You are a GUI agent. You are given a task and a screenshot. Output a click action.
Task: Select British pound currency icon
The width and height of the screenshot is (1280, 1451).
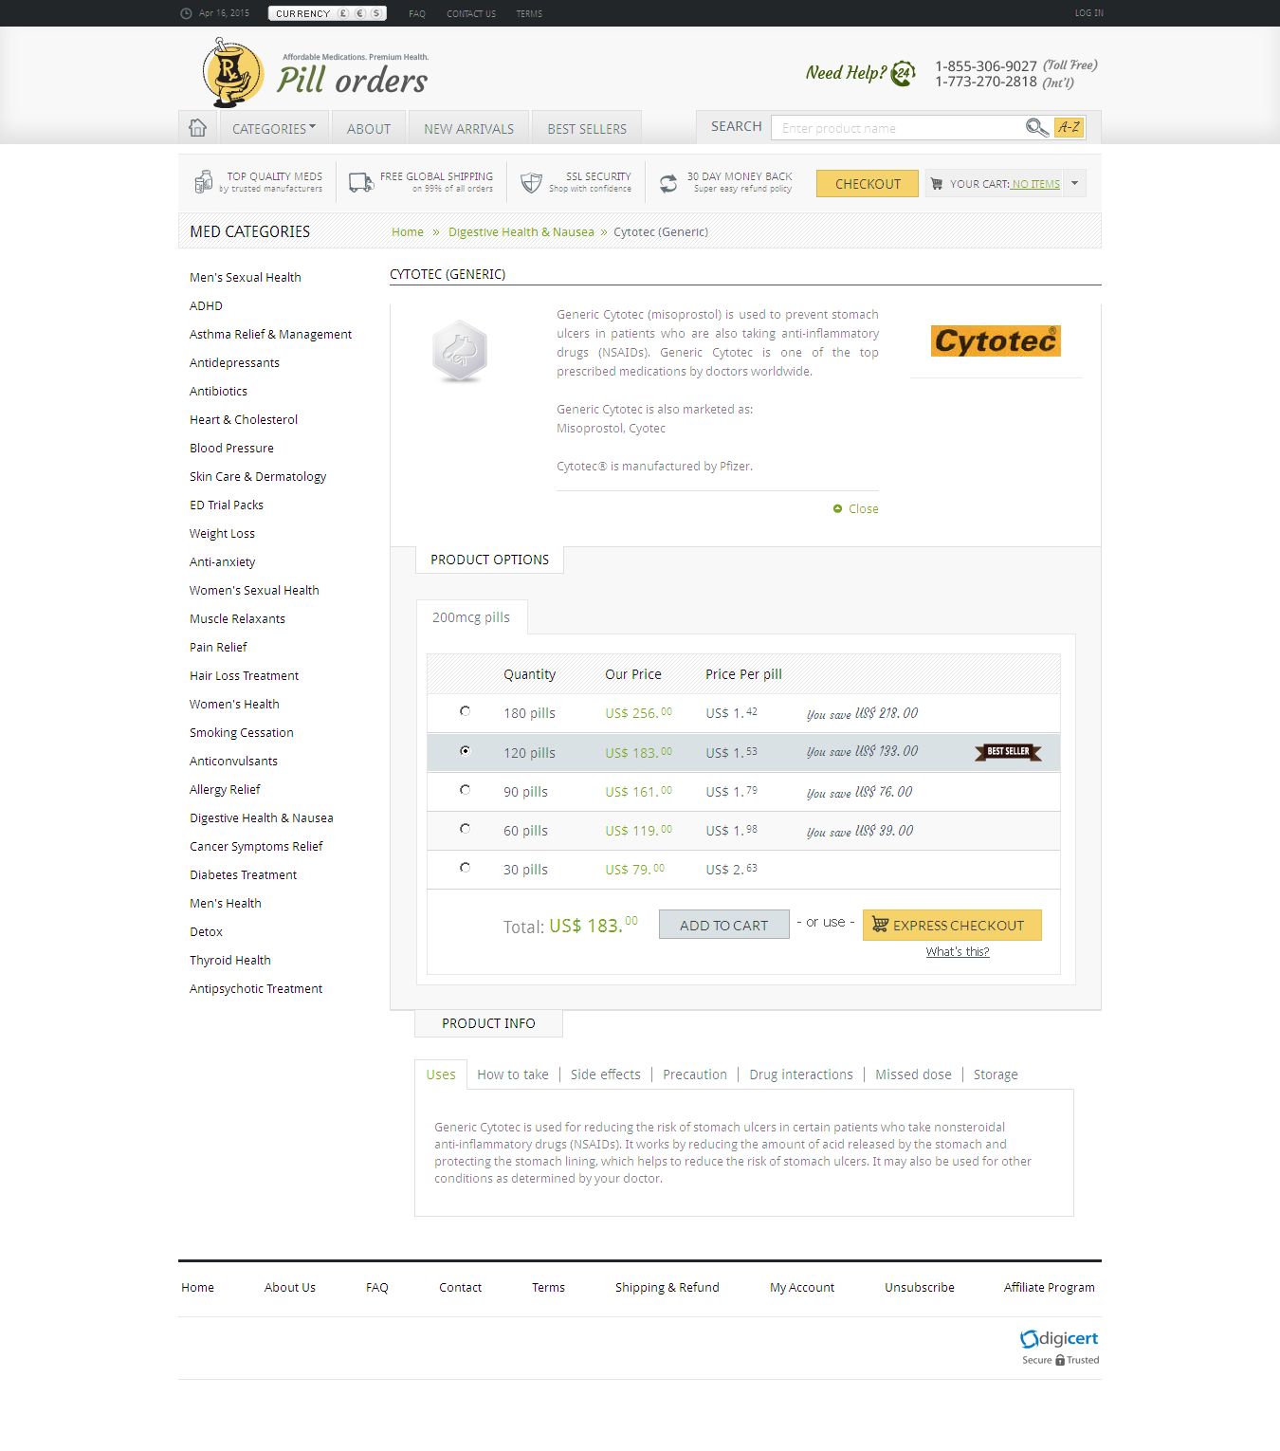point(343,13)
